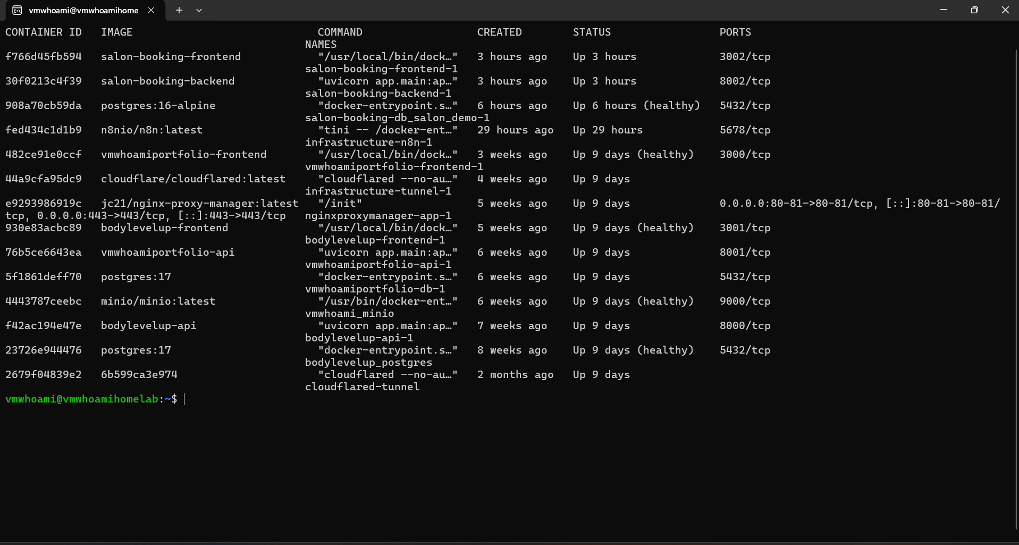Restore down the terminal window

coord(974,10)
